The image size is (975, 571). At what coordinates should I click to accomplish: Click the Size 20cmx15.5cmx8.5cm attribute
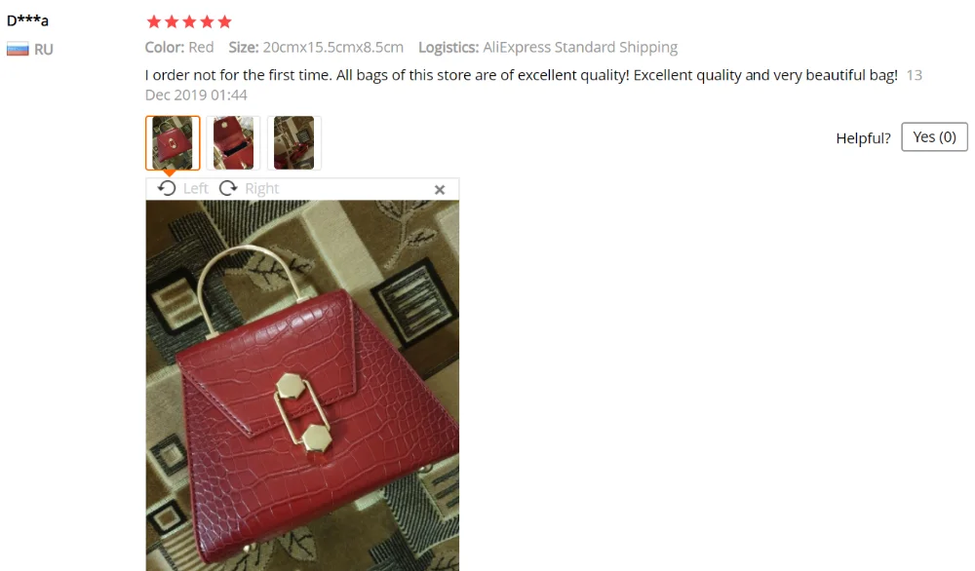316,47
